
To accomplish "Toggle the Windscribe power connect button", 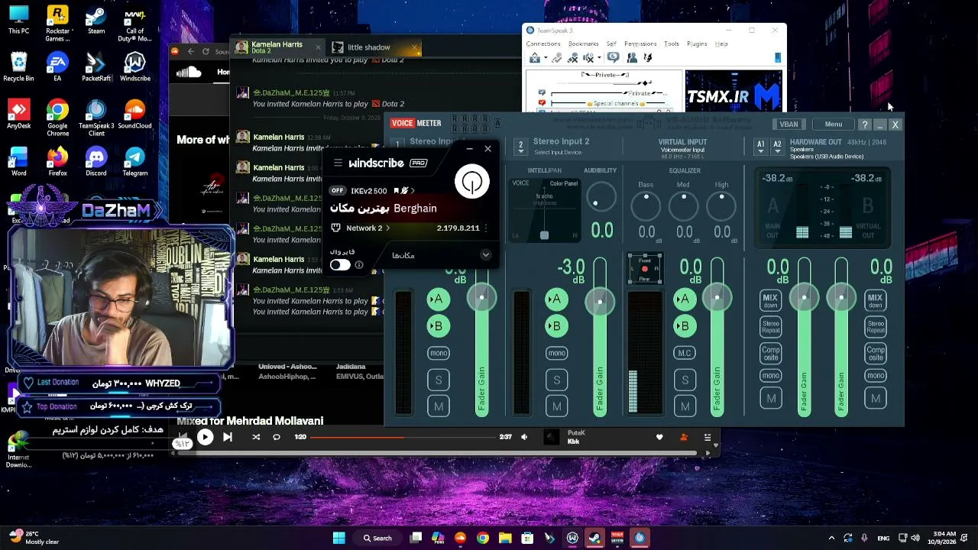I will pyautogui.click(x=471, y=182).
